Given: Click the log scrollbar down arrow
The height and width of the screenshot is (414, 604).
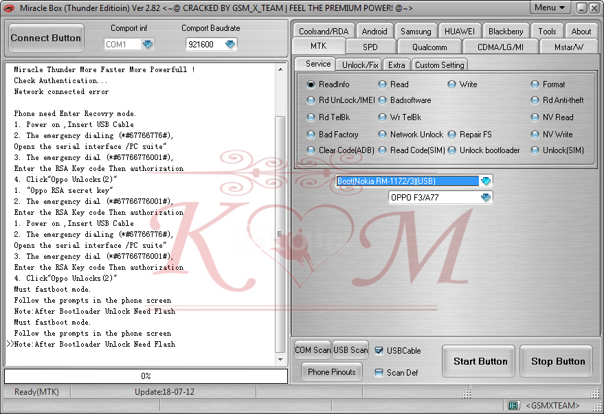Looking at the screenshot, I should [x=280, y=359].
